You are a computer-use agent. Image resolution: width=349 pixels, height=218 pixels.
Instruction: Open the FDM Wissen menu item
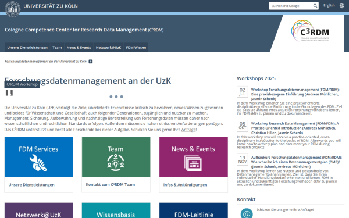tap(136, 48)
